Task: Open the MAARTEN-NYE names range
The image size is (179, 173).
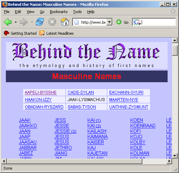Action: tap(124, 100)
